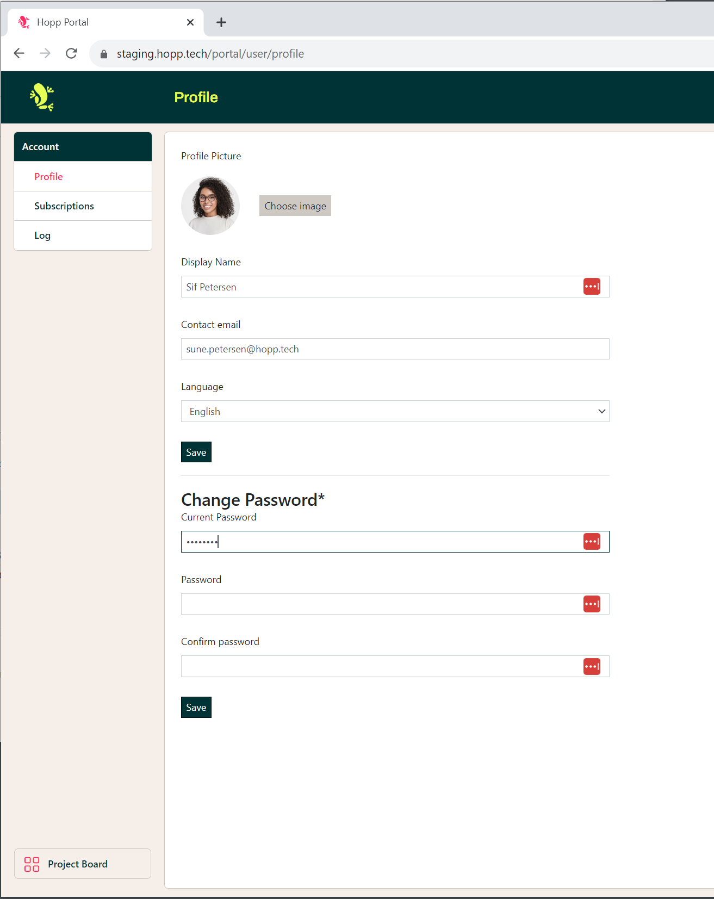This screenshot has height=899, width=714.
Task: Click password manager icon in Display Name field
Action: pyautogui.click(x=592, y=287)
